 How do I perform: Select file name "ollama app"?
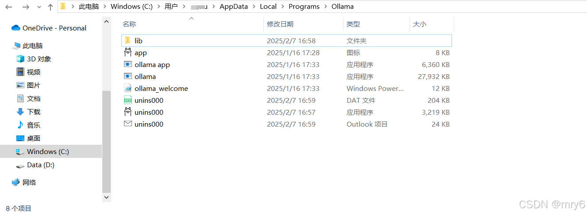(x=152, y=65)
